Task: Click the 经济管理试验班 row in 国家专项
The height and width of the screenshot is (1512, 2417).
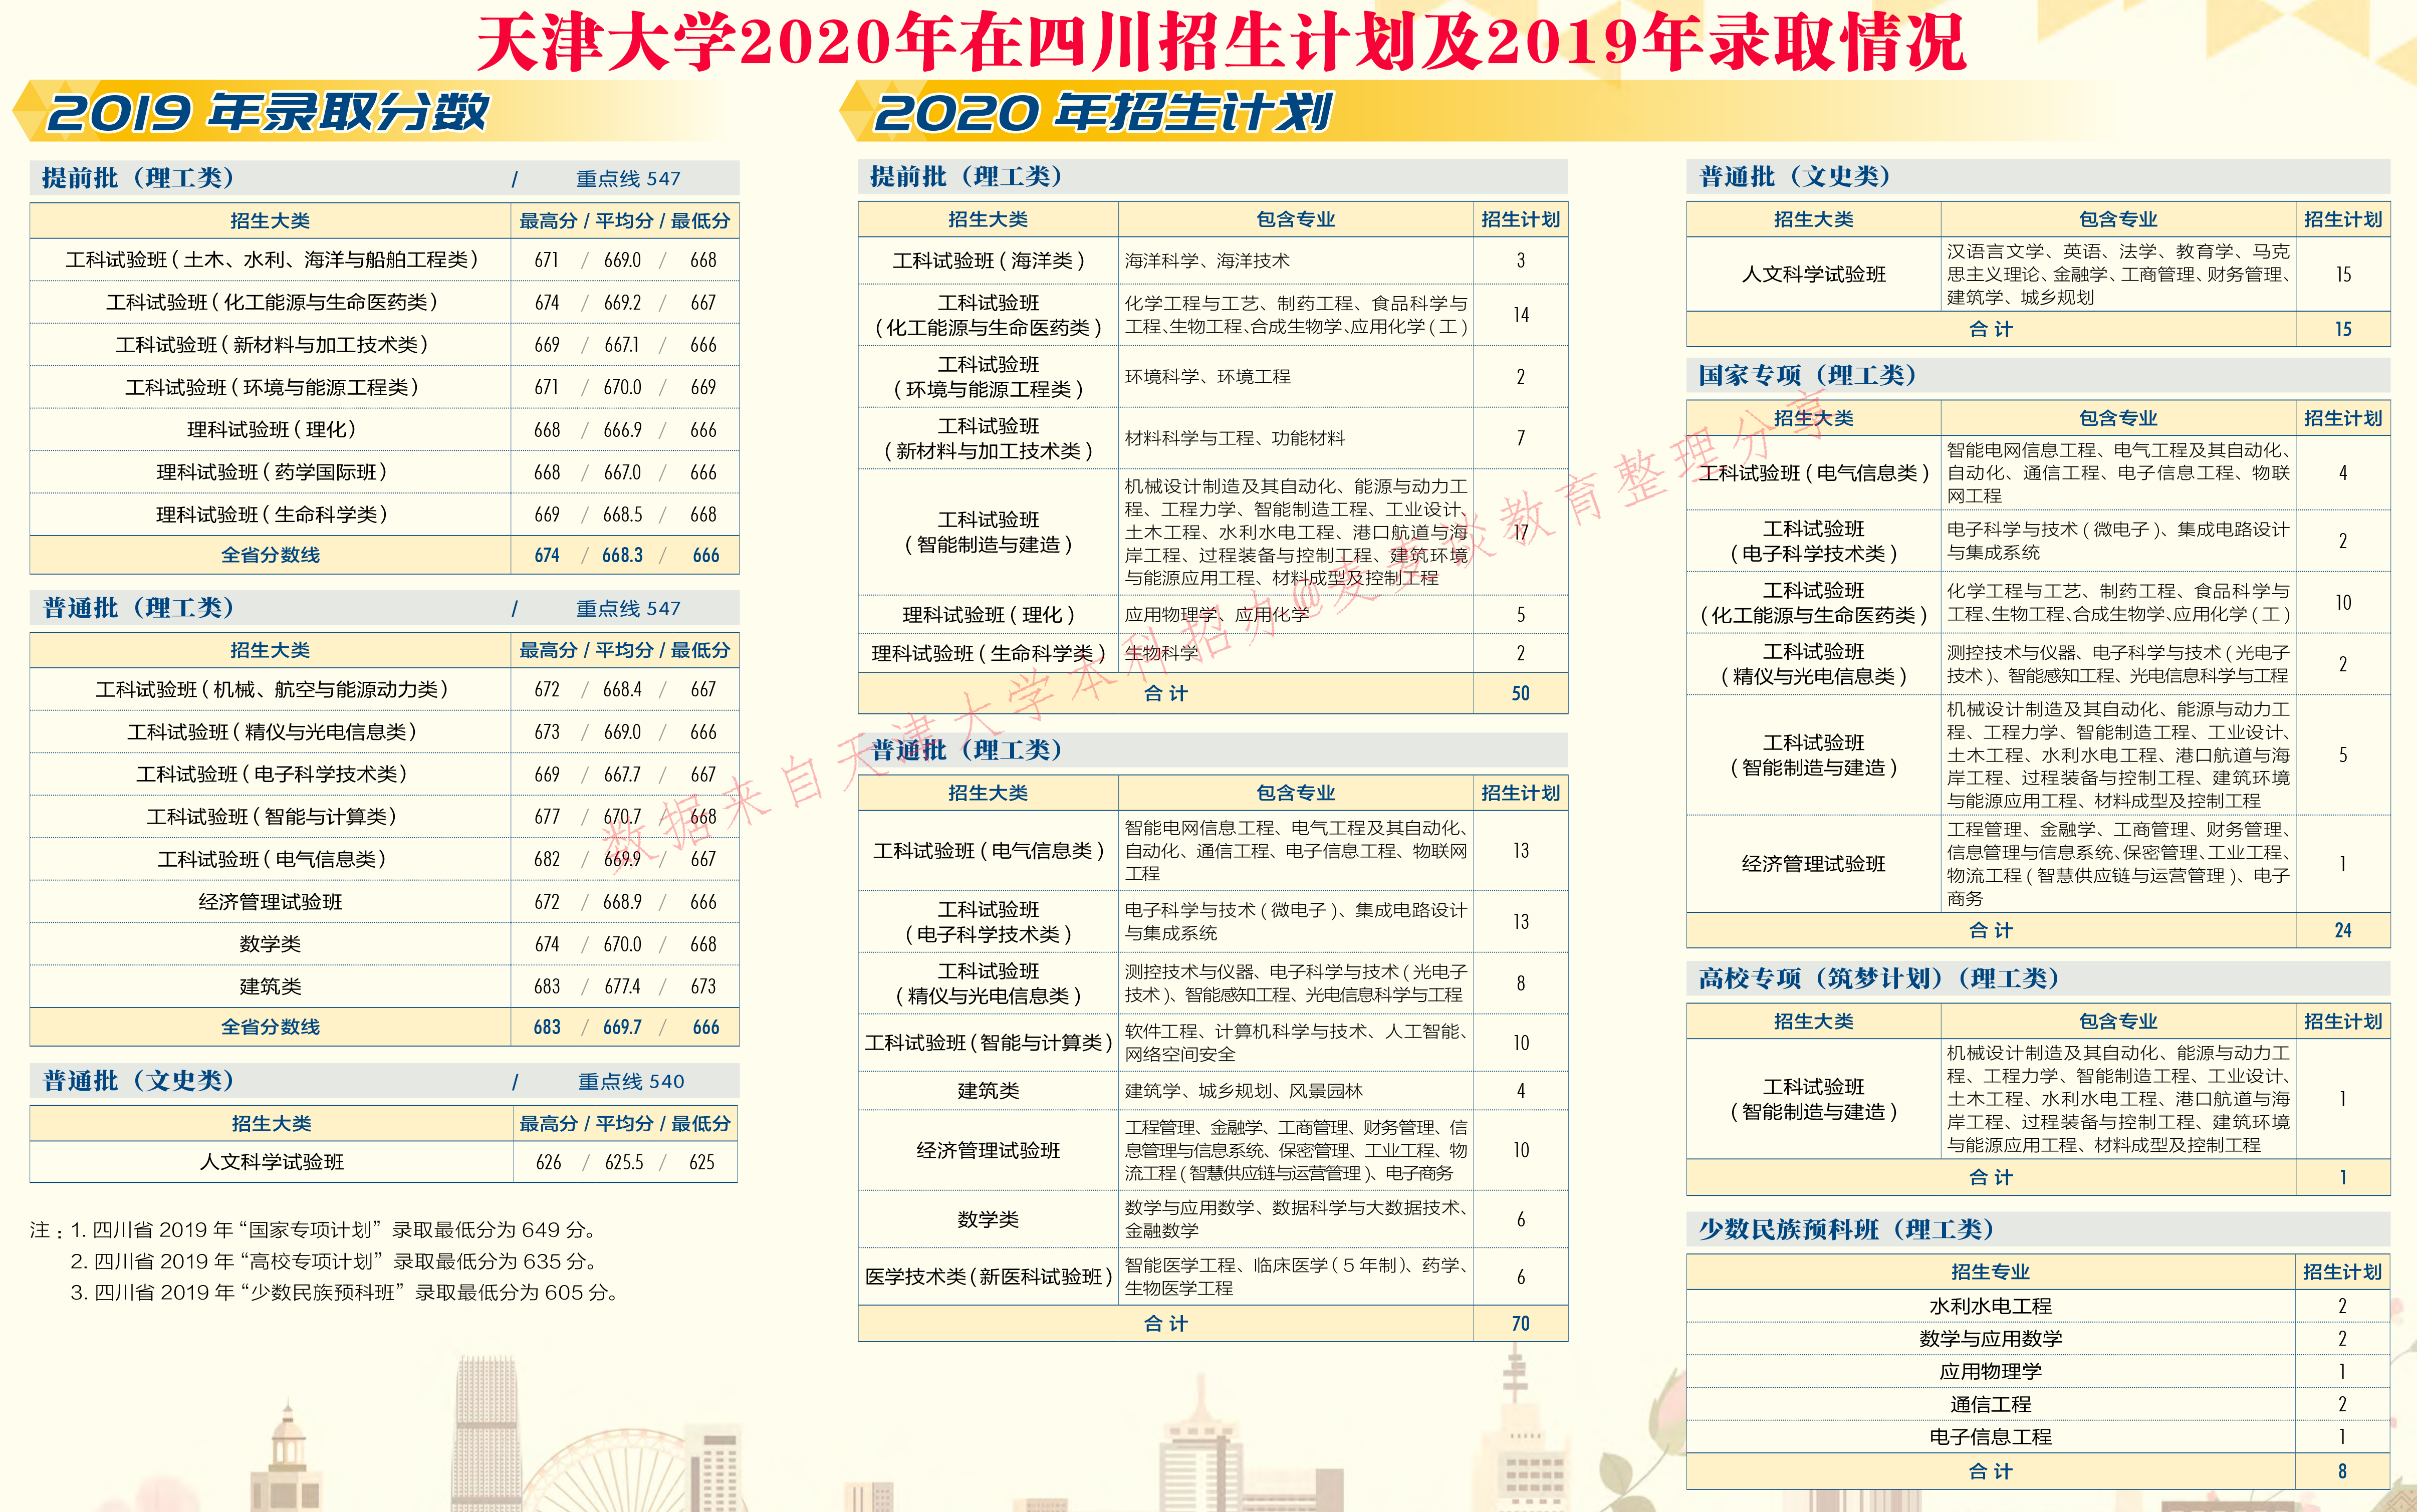Action: tap(1812, 864)
